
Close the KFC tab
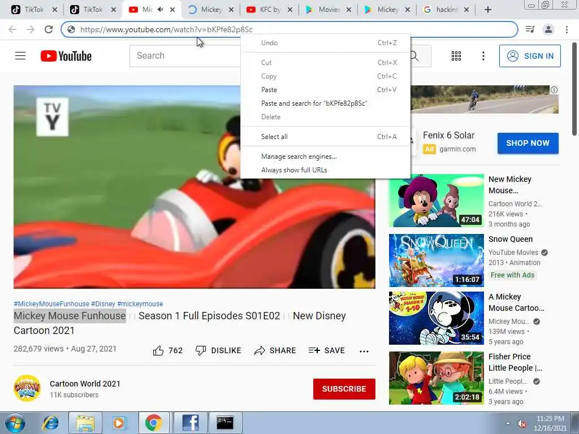(290, 10)
